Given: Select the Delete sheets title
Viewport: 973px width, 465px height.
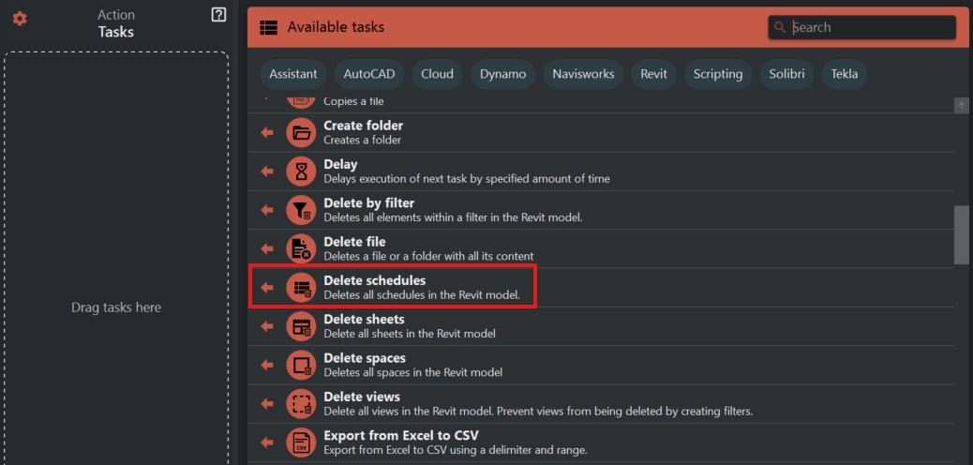Looking at the screenshot, I should pyautogui.click(x=364, y=319).
